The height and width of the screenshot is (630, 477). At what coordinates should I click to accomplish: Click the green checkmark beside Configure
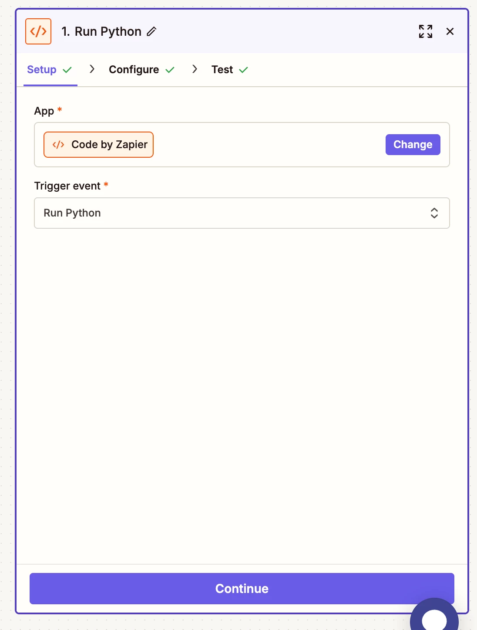(170, 70)
